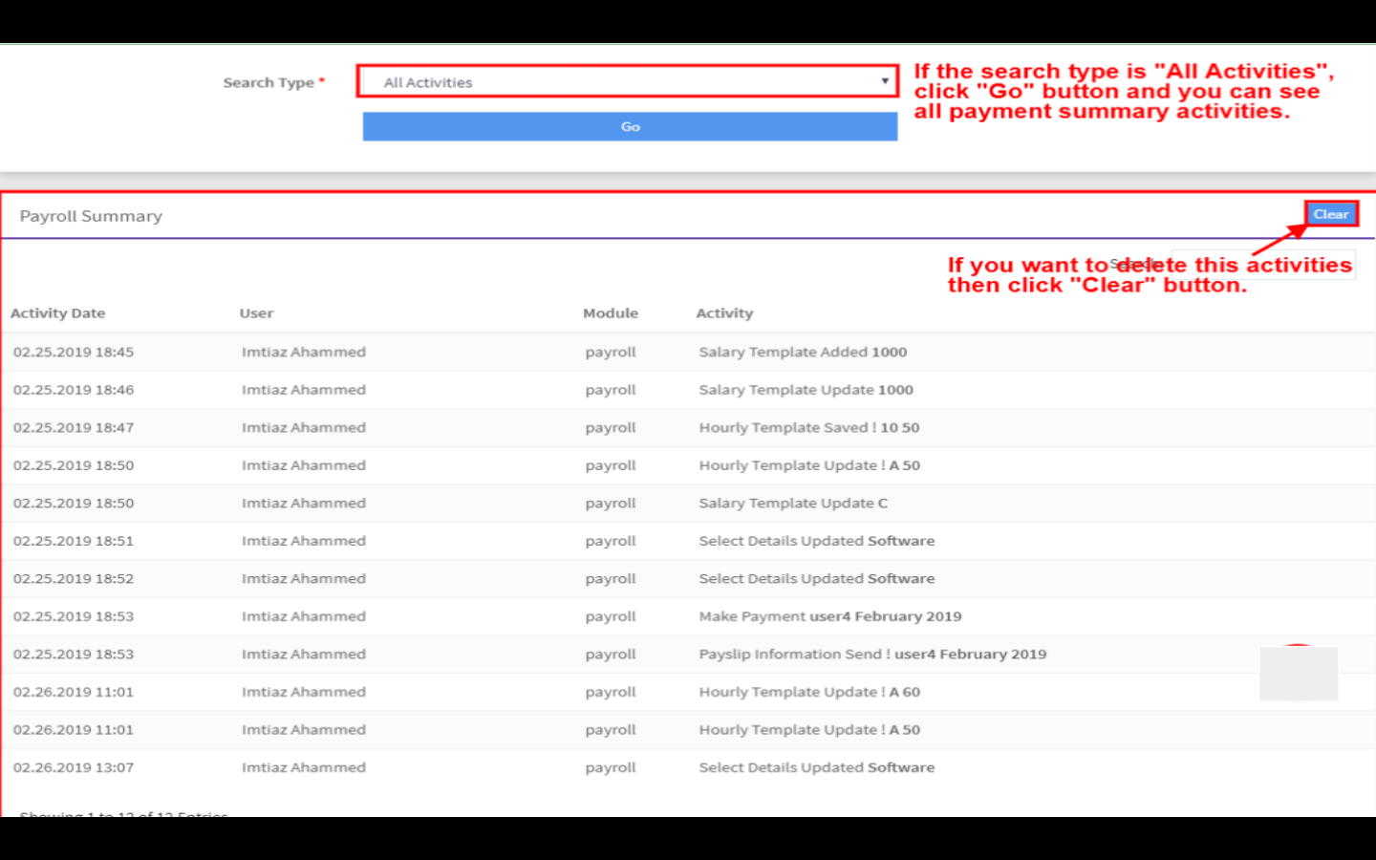Select the Salary Template Update C row
Screen dimensions: 1376x860
coord(793,504)
